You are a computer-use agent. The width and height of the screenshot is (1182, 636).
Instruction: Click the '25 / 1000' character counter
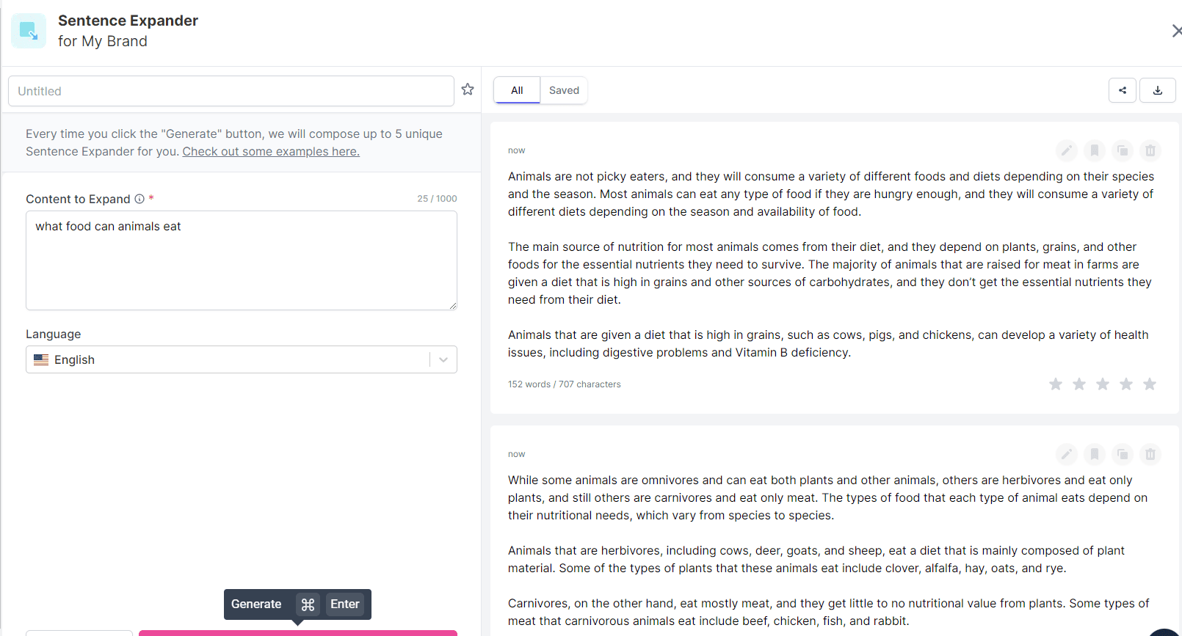[x=437, y=199]
